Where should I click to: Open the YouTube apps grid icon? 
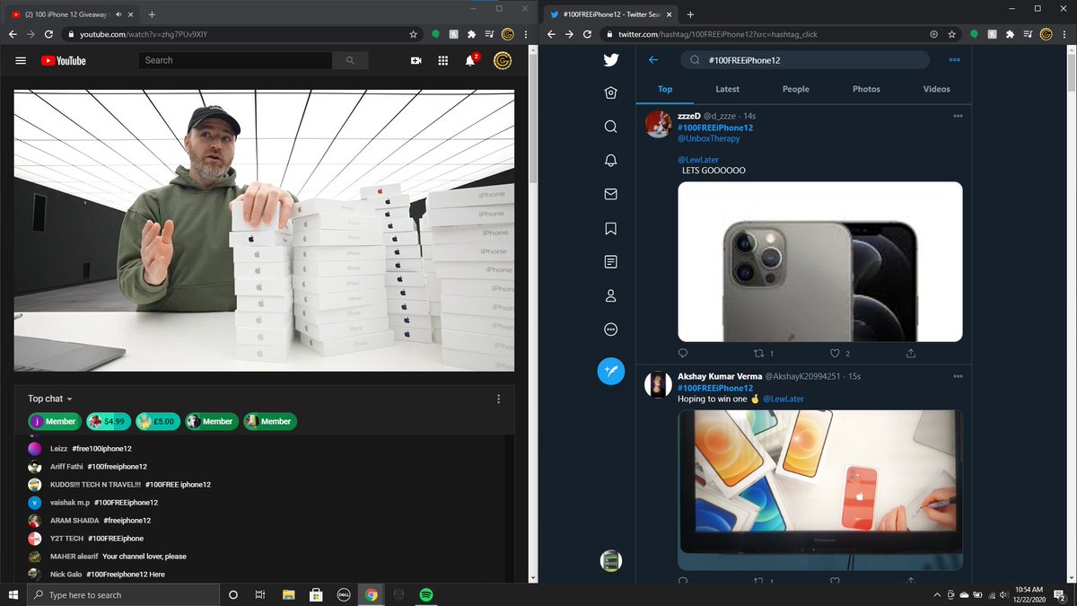coord(443,60)
